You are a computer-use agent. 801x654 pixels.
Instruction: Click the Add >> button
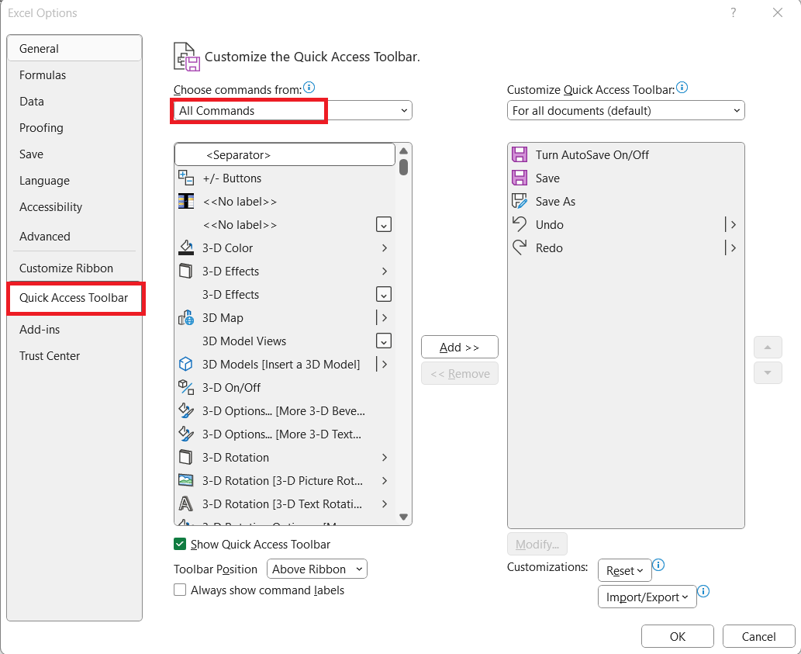pyautogui.click(x=459, y=348)
